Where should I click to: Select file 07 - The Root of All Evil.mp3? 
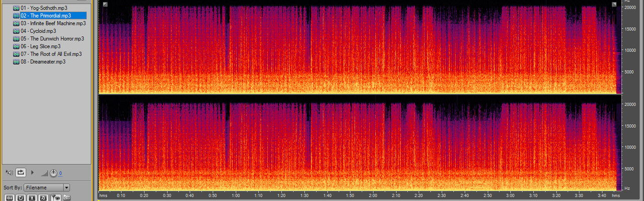click(47, 54)
